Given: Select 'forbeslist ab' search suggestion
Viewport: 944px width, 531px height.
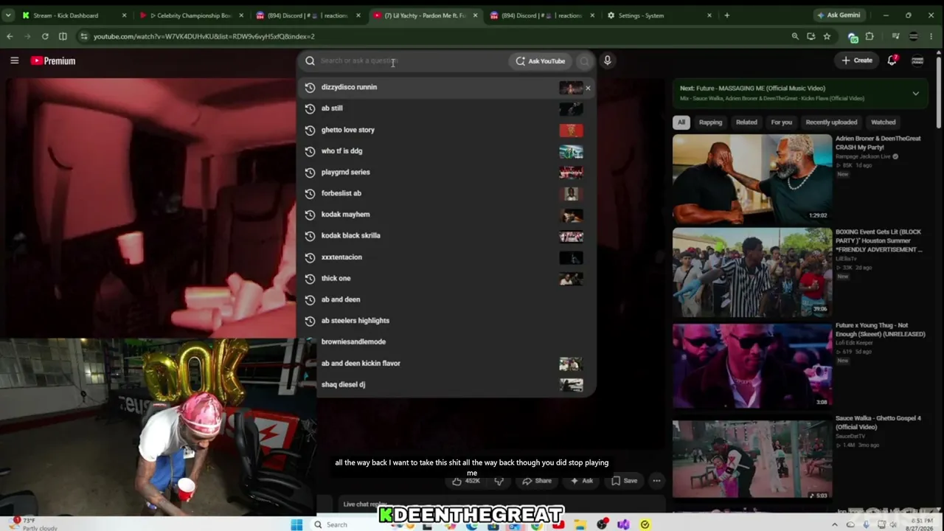Looking at the screenshot, I should [x=447, y=193].
